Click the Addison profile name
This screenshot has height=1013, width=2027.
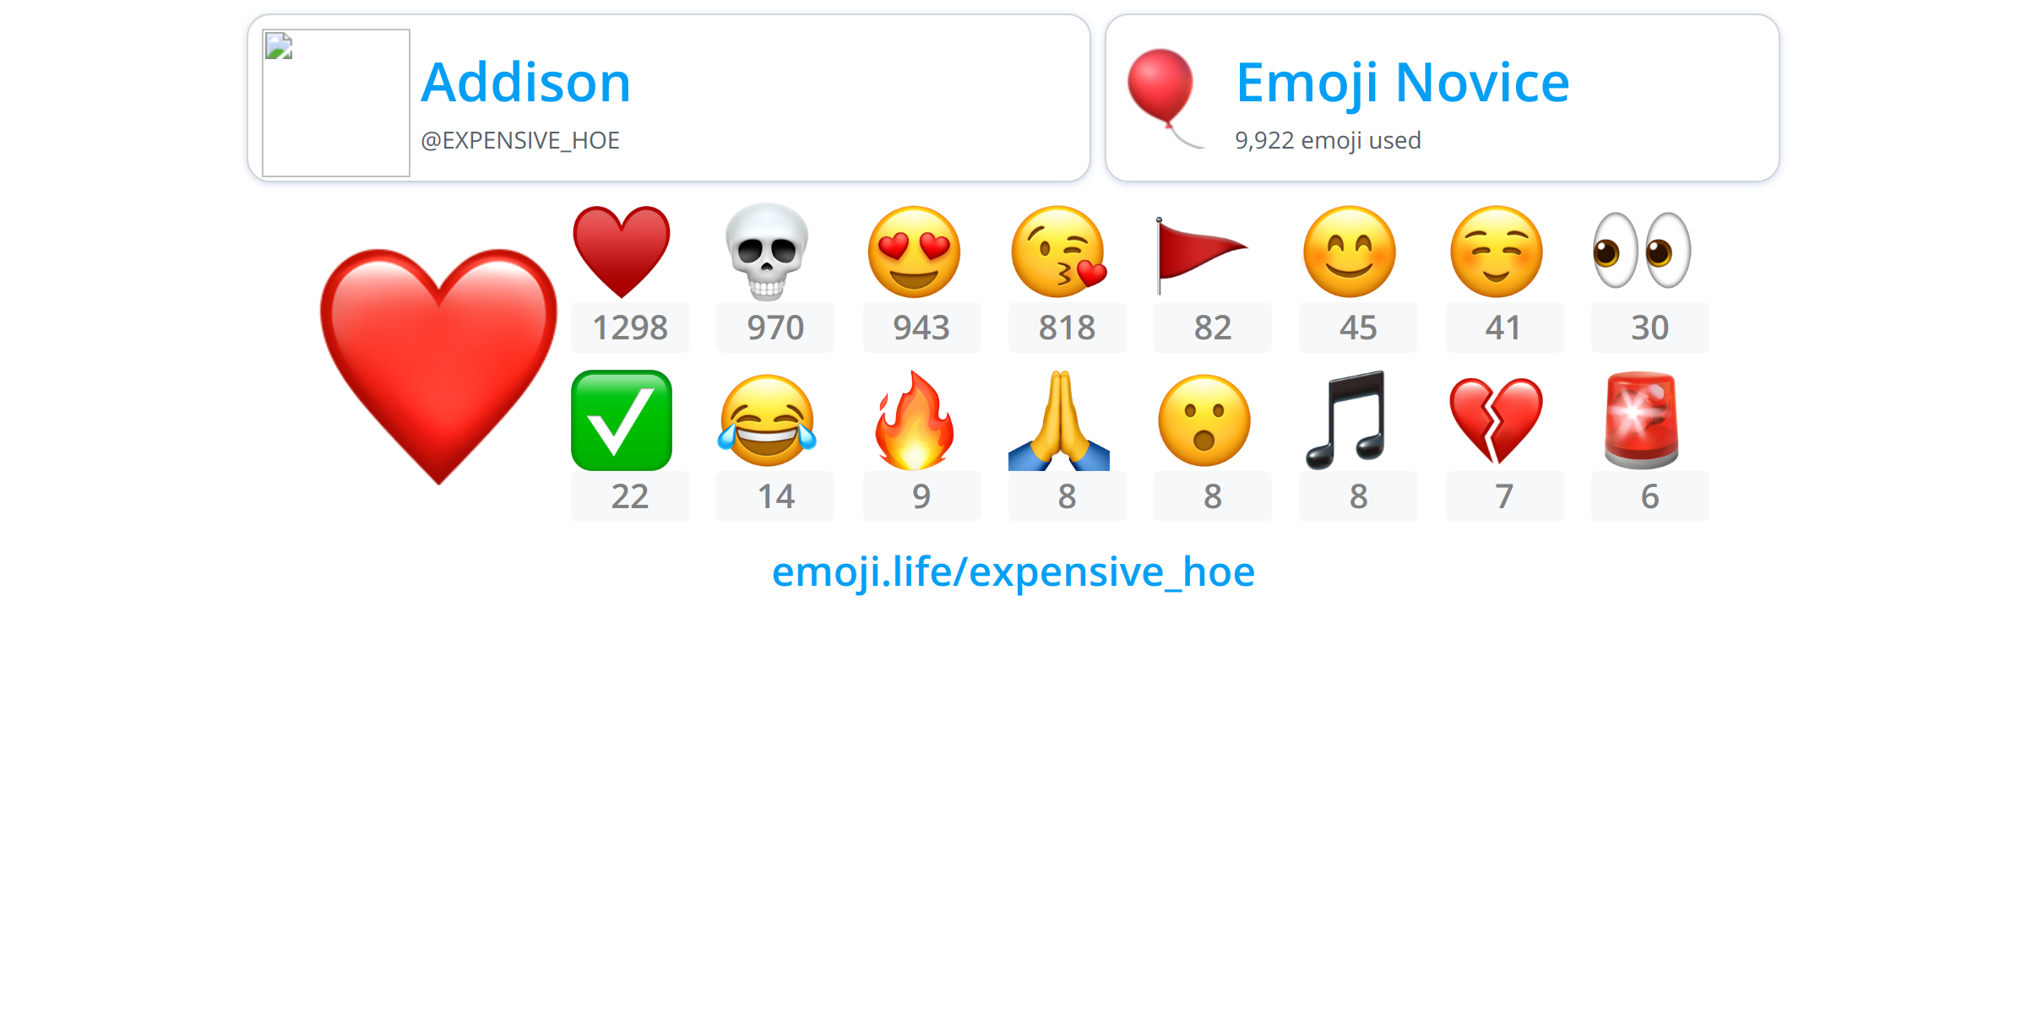coord(525,83)
